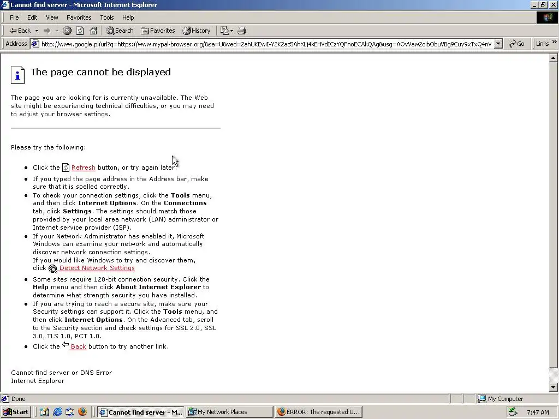Switch to ERROR: The requested U... taskbar button
The width and height of the screenshot is (559, 419).
point(319,412)
